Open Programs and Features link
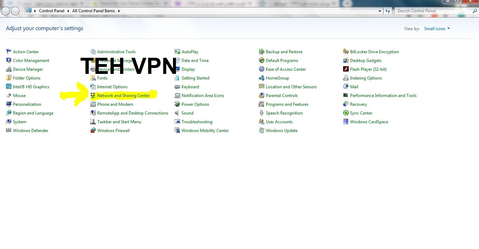The image size is (479, 249). 287,104
